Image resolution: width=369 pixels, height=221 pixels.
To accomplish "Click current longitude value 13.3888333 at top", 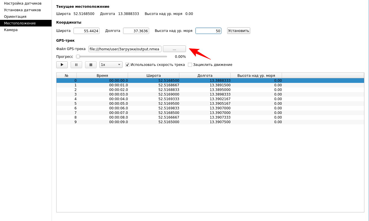I will [129, 14].
